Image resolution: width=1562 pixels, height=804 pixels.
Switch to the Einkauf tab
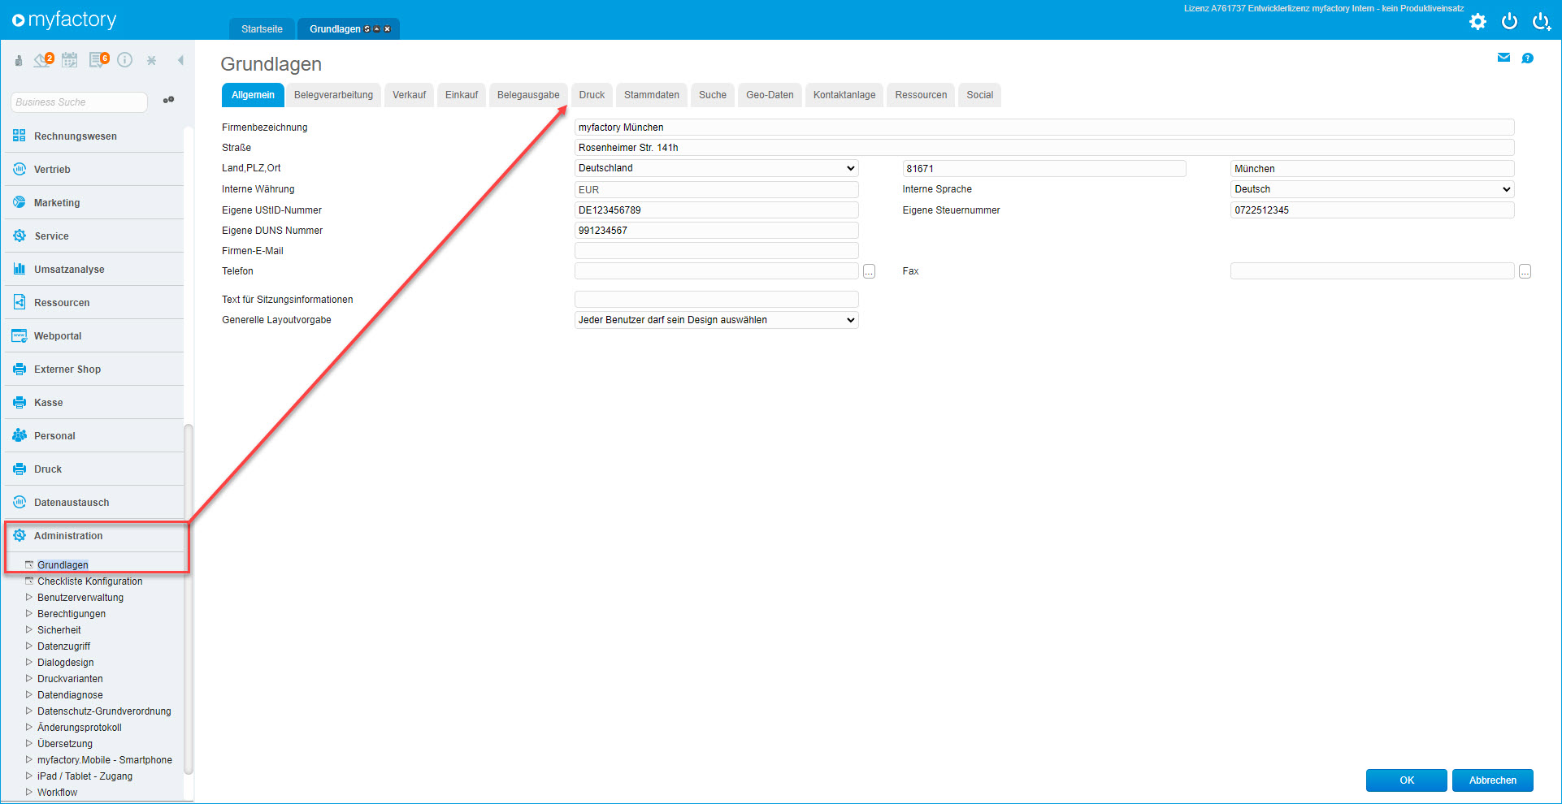(x=462, y=95)
